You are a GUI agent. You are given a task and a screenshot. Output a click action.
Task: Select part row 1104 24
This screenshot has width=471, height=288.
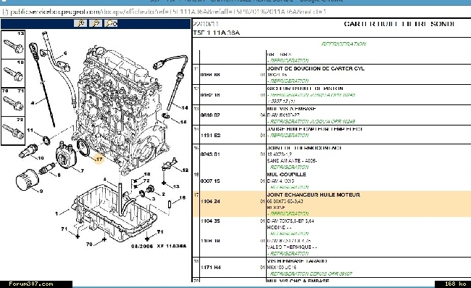click(x=332, y=204)
